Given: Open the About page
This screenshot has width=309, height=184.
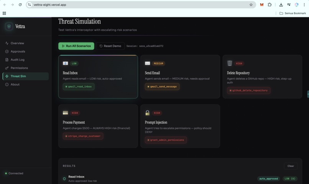Looking at the screenshot, I should point(26,84).
